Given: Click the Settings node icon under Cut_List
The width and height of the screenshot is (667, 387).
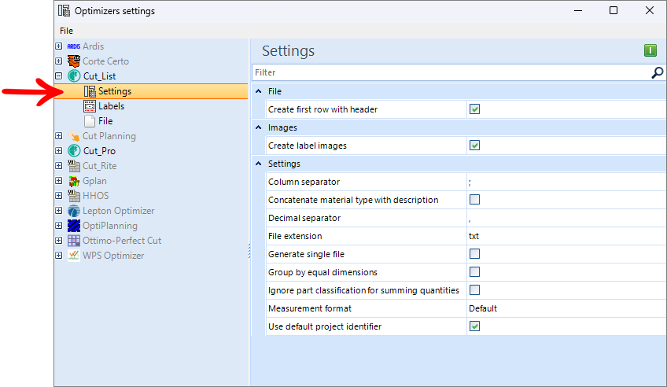Looking at the screenshot, I should pyautogui.click(x=90, y=91).
